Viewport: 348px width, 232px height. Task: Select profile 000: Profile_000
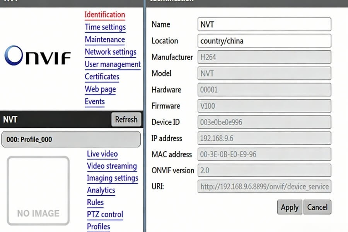[71, 139]
